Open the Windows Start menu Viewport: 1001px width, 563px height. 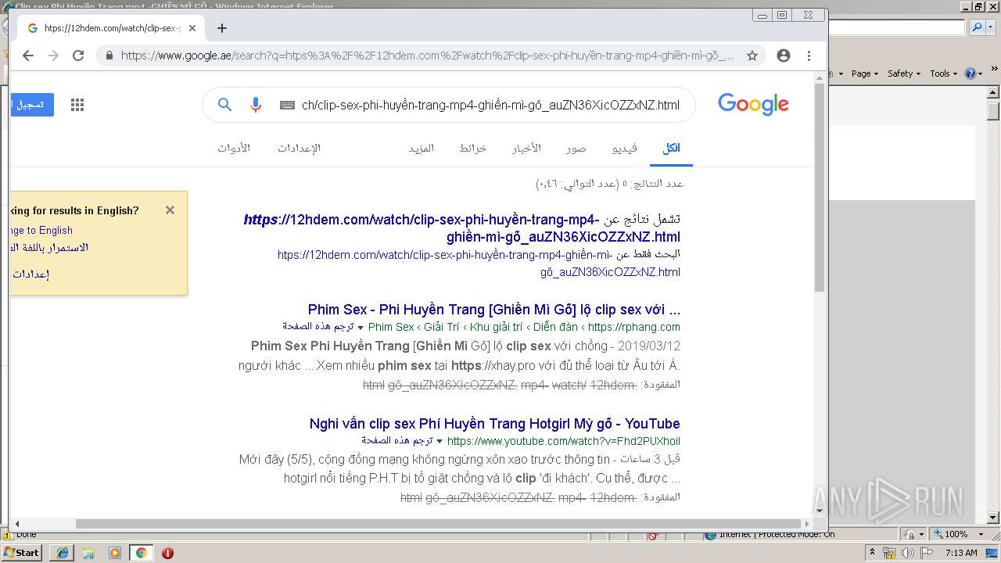coord(21,553)
